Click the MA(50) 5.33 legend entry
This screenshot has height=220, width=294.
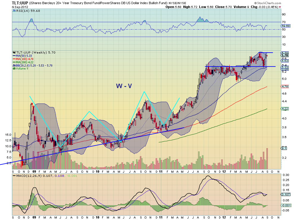tap(24, 56)
